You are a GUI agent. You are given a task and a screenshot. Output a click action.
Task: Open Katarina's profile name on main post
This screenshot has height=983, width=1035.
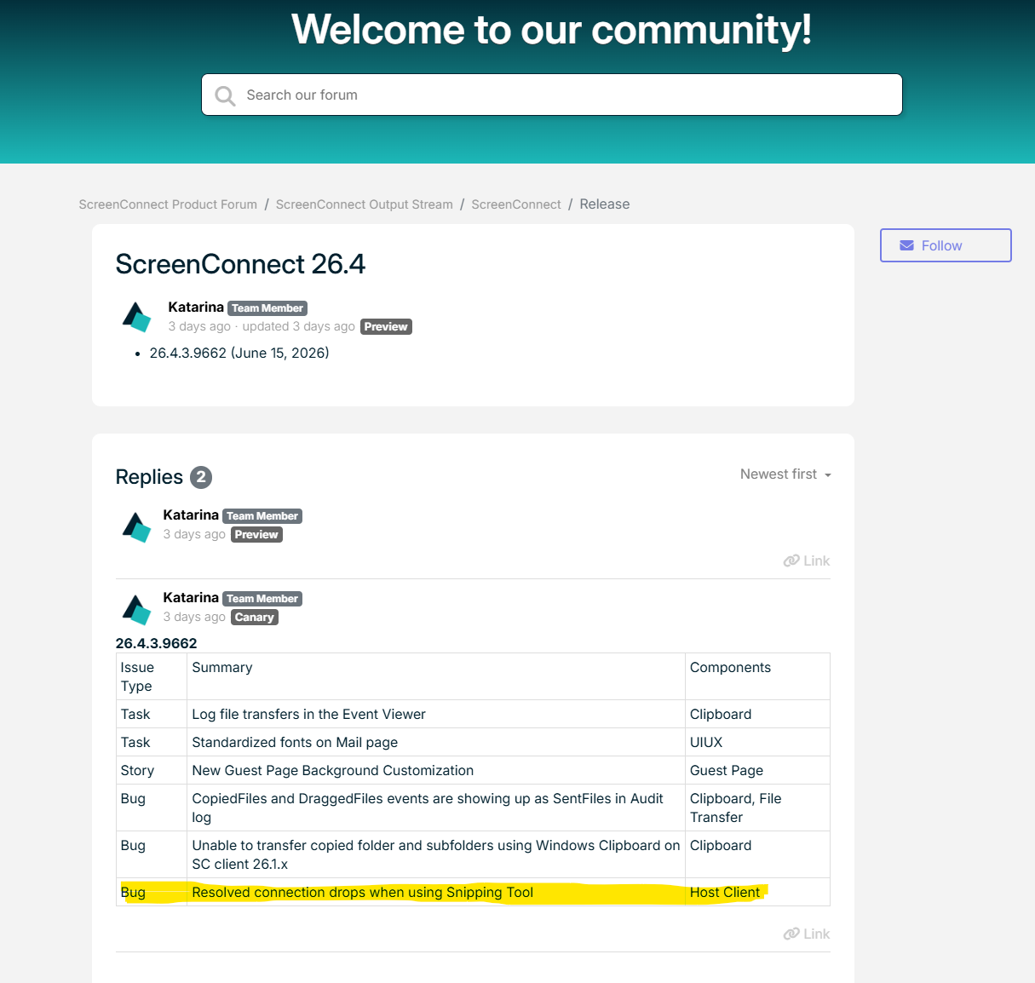[196, 307]
